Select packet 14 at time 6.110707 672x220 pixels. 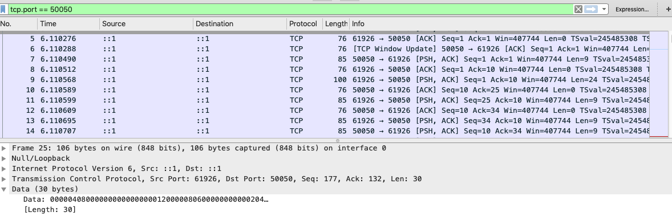click(326, 131)
